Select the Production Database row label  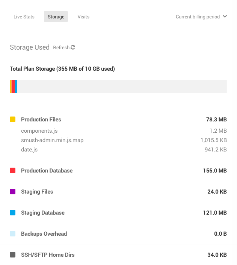(x=47, y=171)
